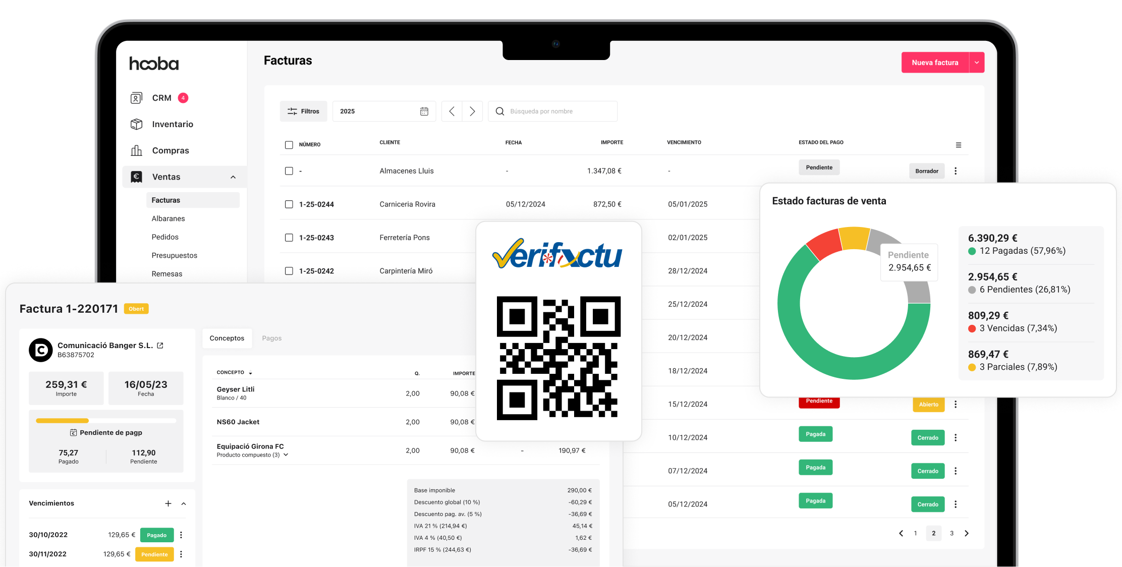Click the search magnifier icon

pyautogui.click(x=499, y=111)
